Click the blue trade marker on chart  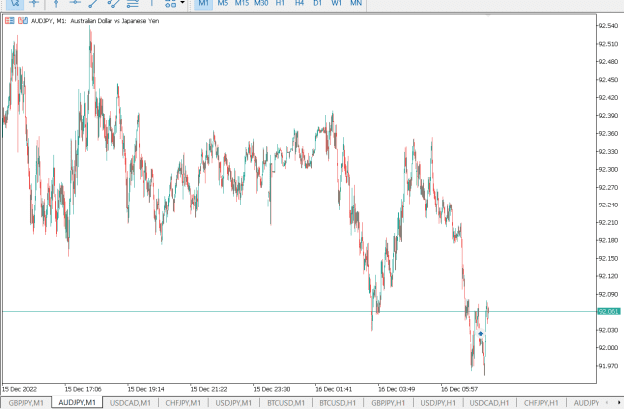[481, 334]
